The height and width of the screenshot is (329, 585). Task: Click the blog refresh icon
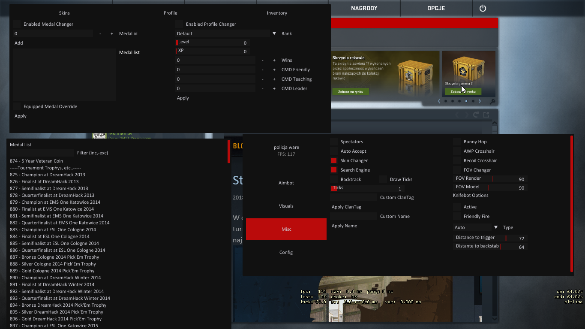pos(476,115)
